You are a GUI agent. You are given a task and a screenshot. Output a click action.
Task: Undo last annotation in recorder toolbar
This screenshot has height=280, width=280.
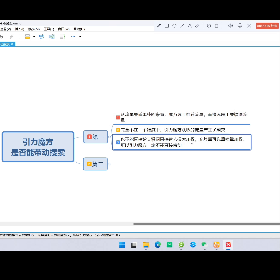(208, 26)
